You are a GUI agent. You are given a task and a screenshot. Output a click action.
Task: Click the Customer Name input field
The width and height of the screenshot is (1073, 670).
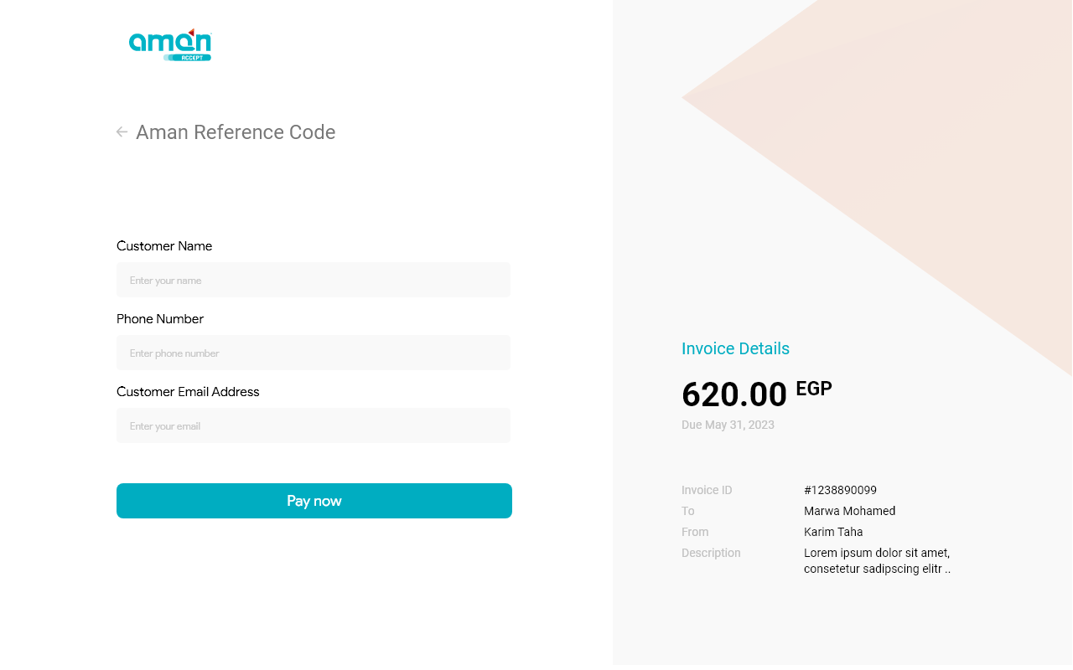click(x=313, y=280)
